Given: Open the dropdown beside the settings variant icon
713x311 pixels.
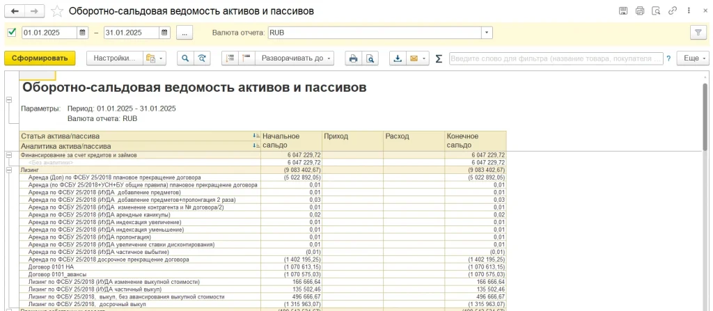Looking at the screenshot, I should pyautogui.click(x=162, y=58).
